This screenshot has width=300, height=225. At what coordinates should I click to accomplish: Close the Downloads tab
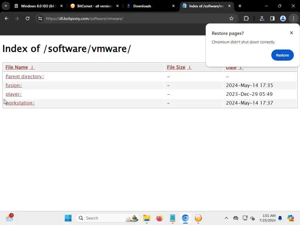(173, 6)
